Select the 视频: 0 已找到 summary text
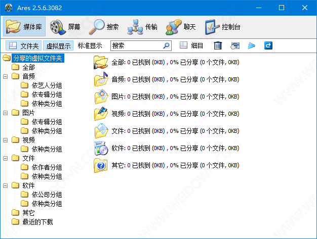Screen dimensions: 317x239 click(x=175, y=114)
